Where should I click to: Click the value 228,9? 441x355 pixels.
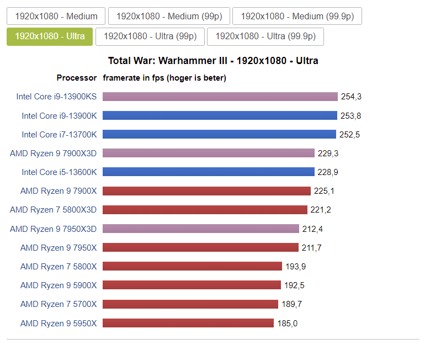328,172
